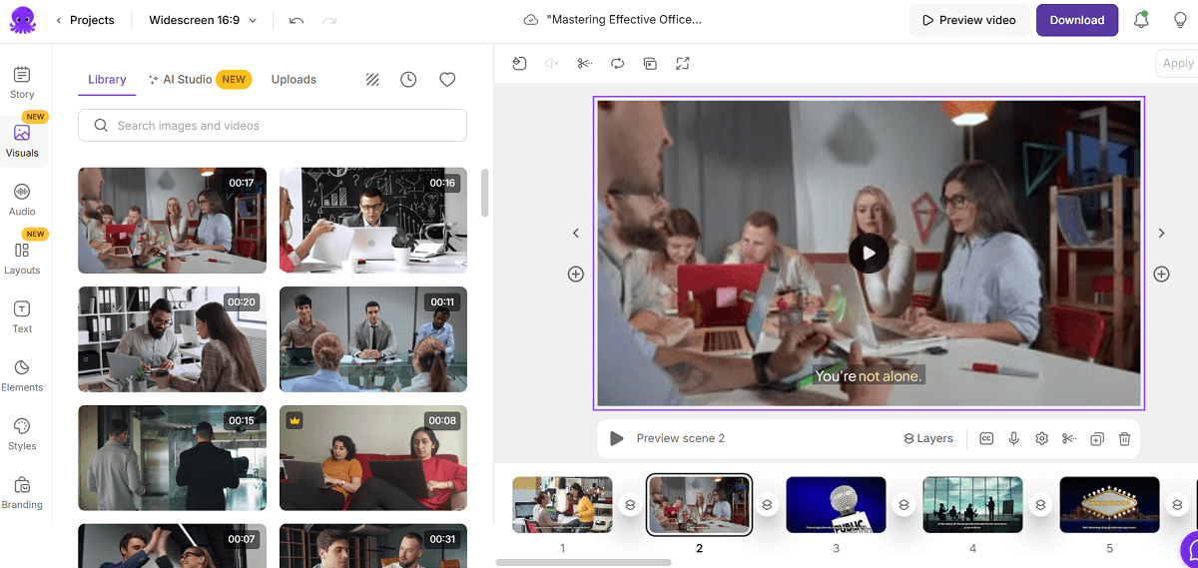Switch to the Uploads tab

[294, 80]
